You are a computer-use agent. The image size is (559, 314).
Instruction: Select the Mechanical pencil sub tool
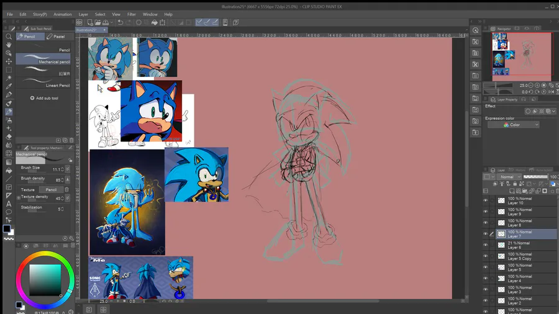[x=43, y=59]
